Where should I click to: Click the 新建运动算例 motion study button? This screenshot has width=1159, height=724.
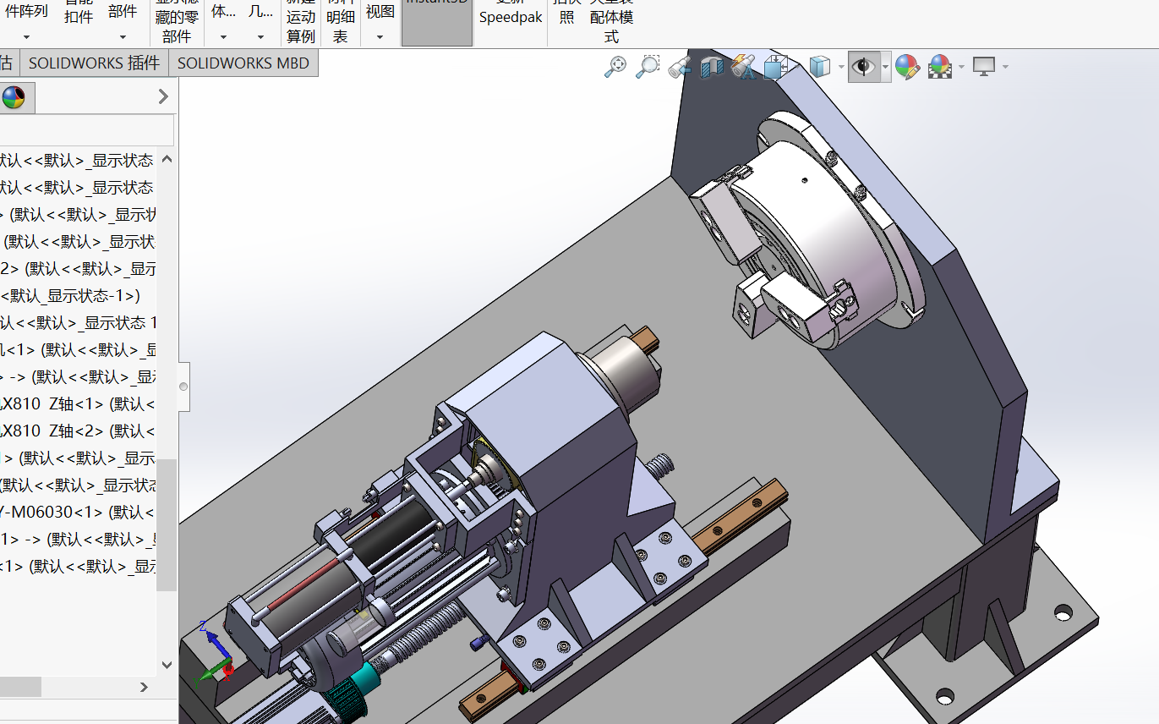pyautogui.click(x=301, y=21)
